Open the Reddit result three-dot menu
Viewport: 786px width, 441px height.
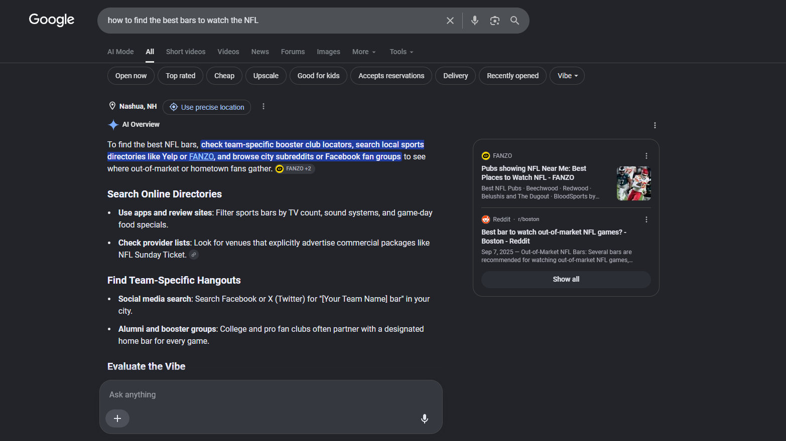click(646, 219)
